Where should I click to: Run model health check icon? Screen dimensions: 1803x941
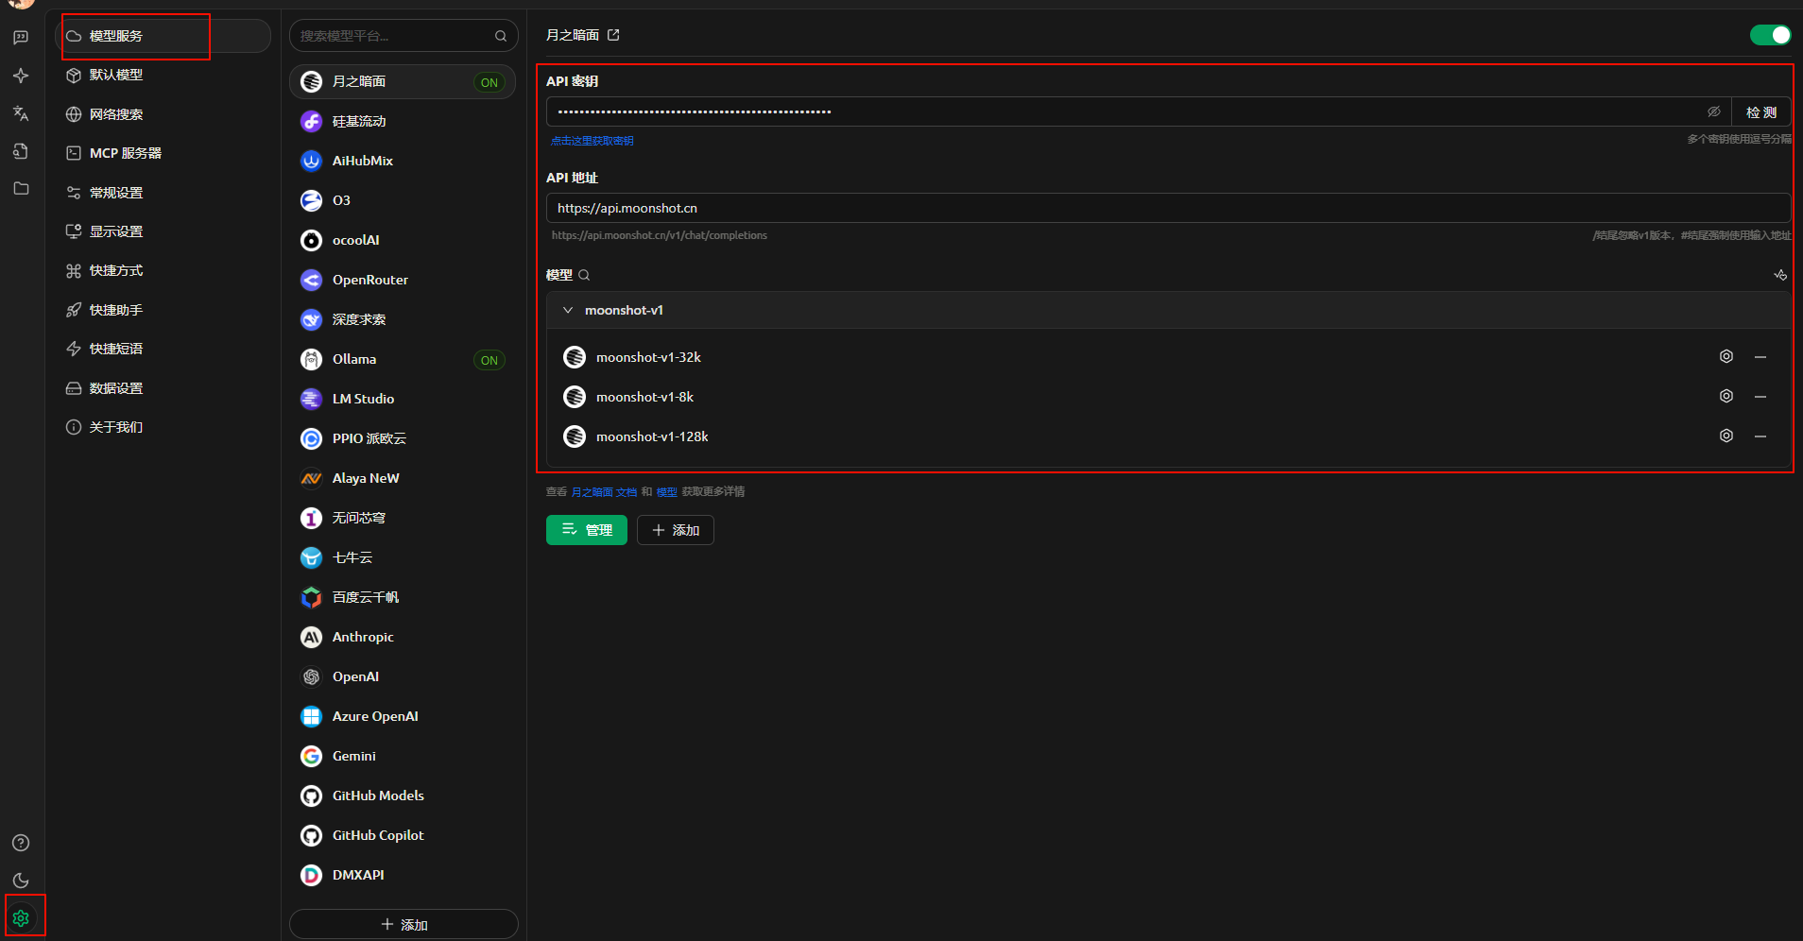[1780, 275]
